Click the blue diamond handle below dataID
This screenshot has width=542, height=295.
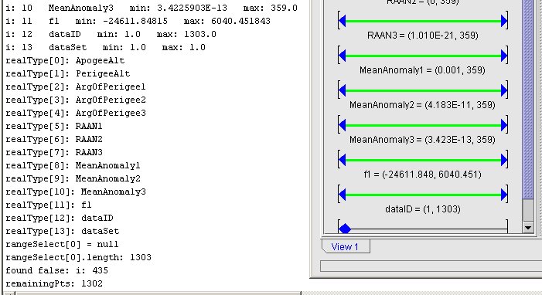345,229
